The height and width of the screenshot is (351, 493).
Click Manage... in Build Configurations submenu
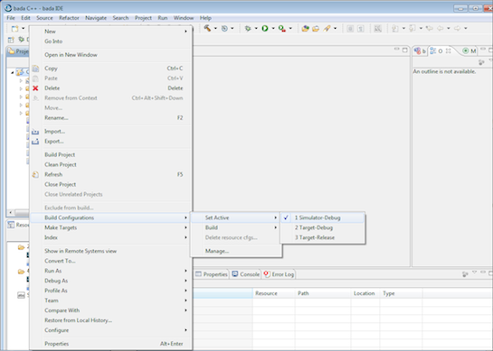217,251
